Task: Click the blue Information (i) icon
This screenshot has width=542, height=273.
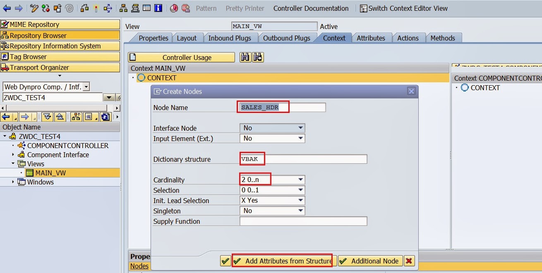Action: pyautogui.click(x=158, y=8)
